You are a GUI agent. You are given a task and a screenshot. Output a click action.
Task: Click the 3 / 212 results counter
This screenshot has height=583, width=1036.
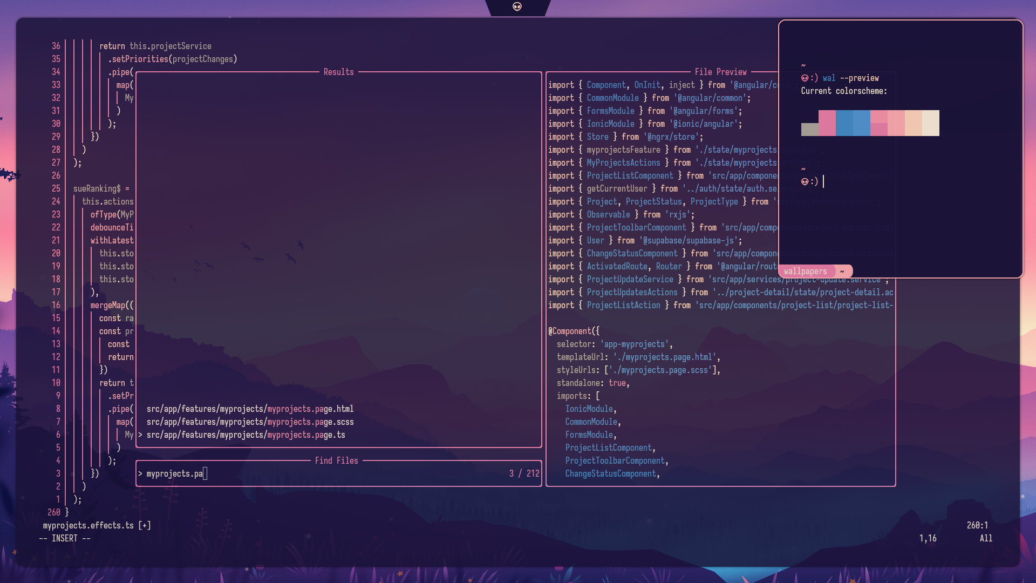click(524, 474)
